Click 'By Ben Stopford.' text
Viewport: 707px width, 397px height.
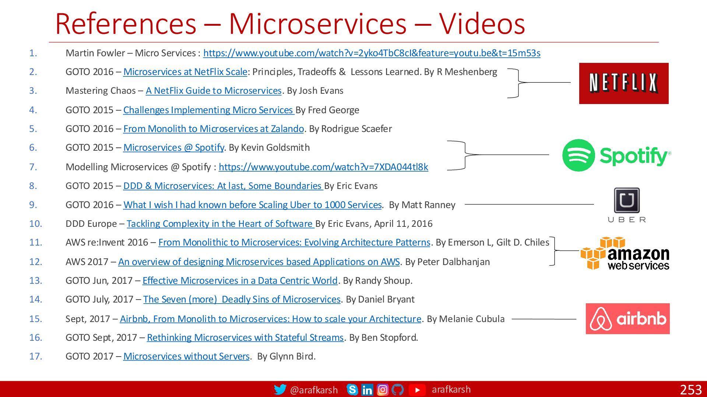(384, 337)
